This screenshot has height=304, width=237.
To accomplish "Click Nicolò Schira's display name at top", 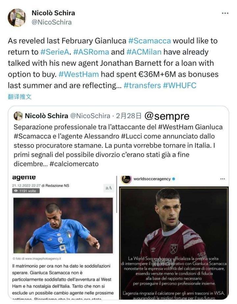I will [53, 13].
